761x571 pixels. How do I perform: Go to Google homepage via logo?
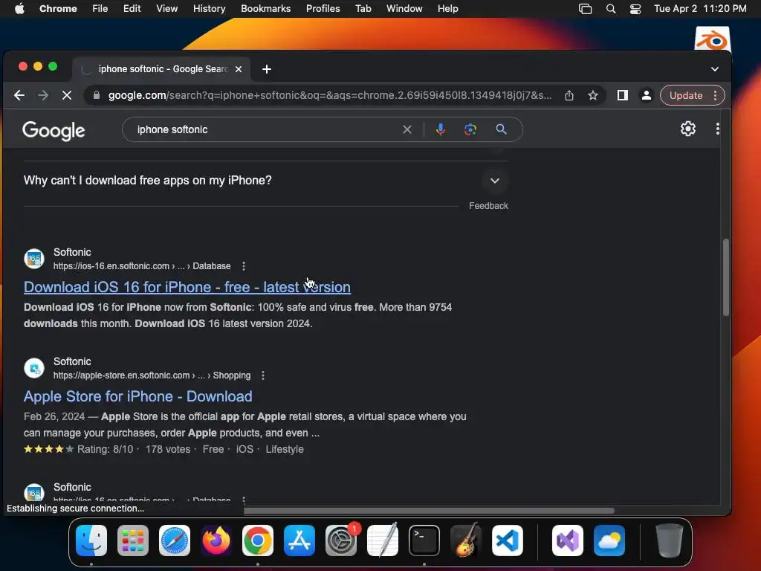pyautogui.click(x=54, y=130)
